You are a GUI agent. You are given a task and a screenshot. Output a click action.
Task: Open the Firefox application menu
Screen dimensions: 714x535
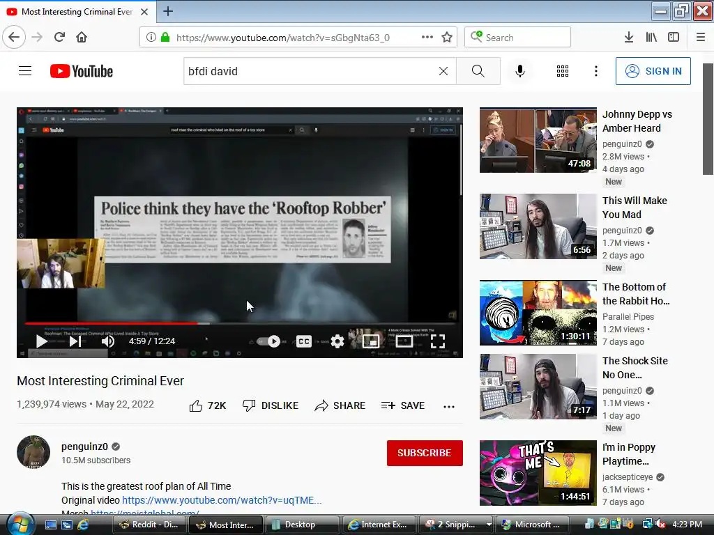coord(701,38)
